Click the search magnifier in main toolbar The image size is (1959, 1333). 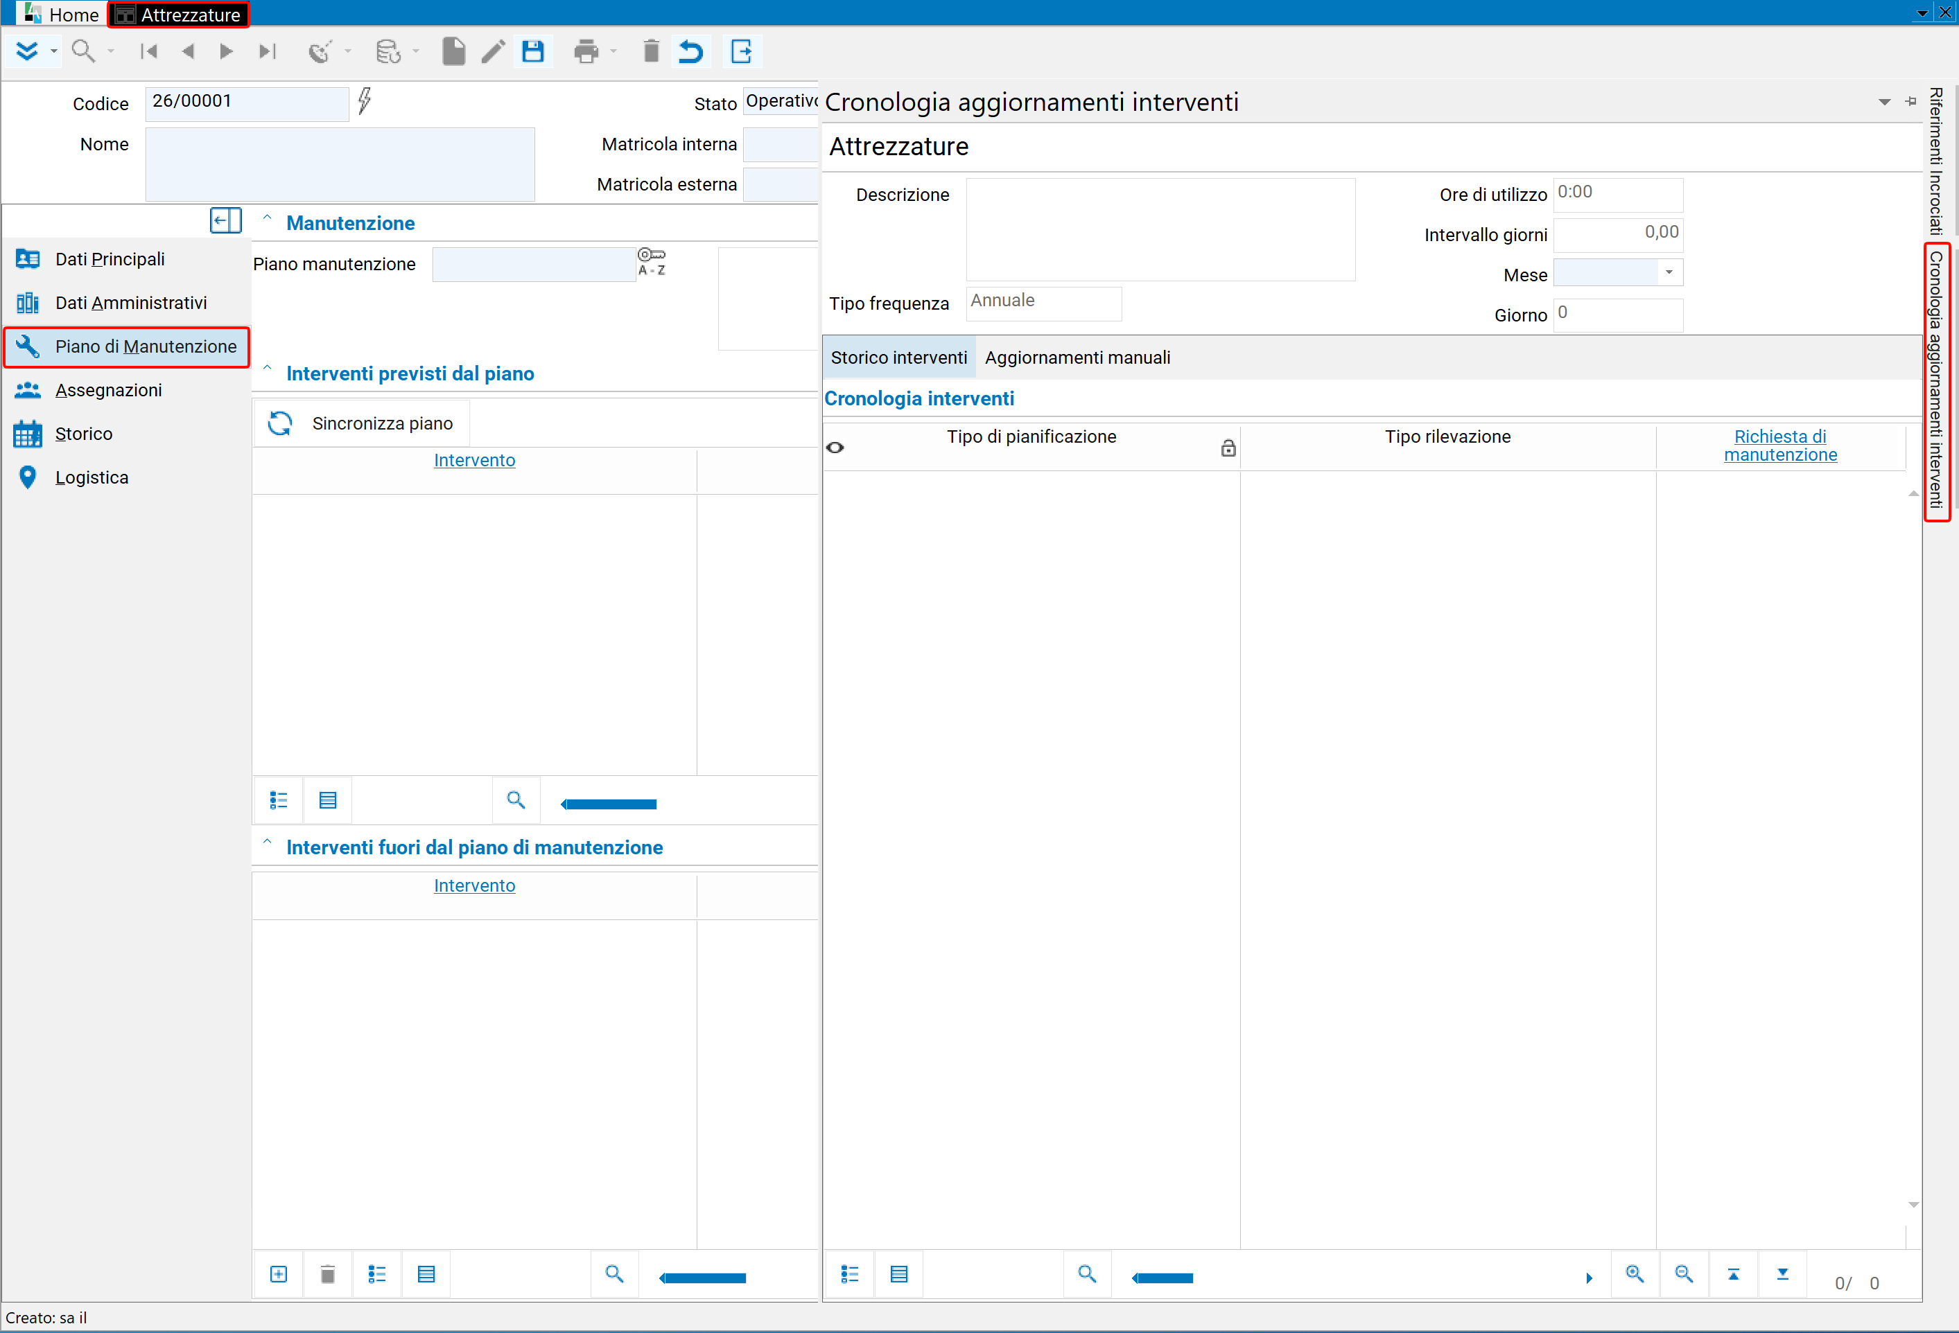coord(82,51)
